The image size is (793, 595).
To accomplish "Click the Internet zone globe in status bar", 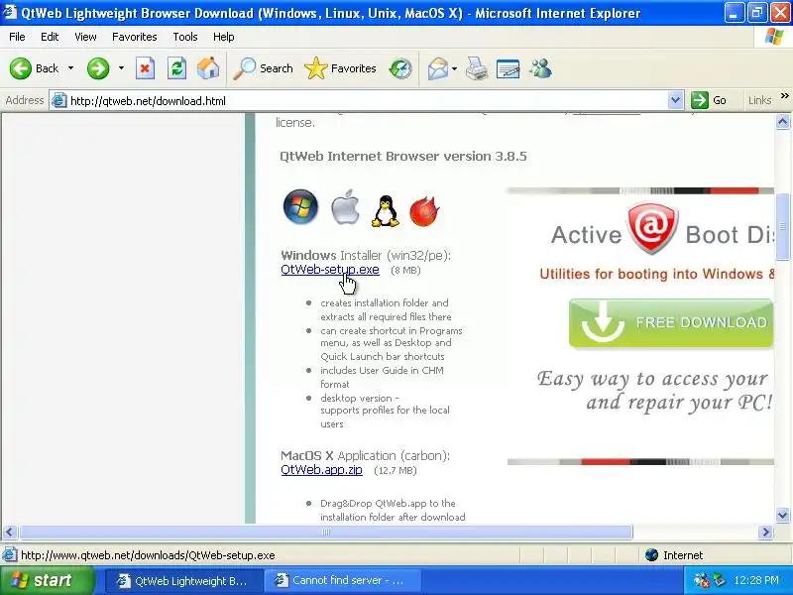I will 652,555.
